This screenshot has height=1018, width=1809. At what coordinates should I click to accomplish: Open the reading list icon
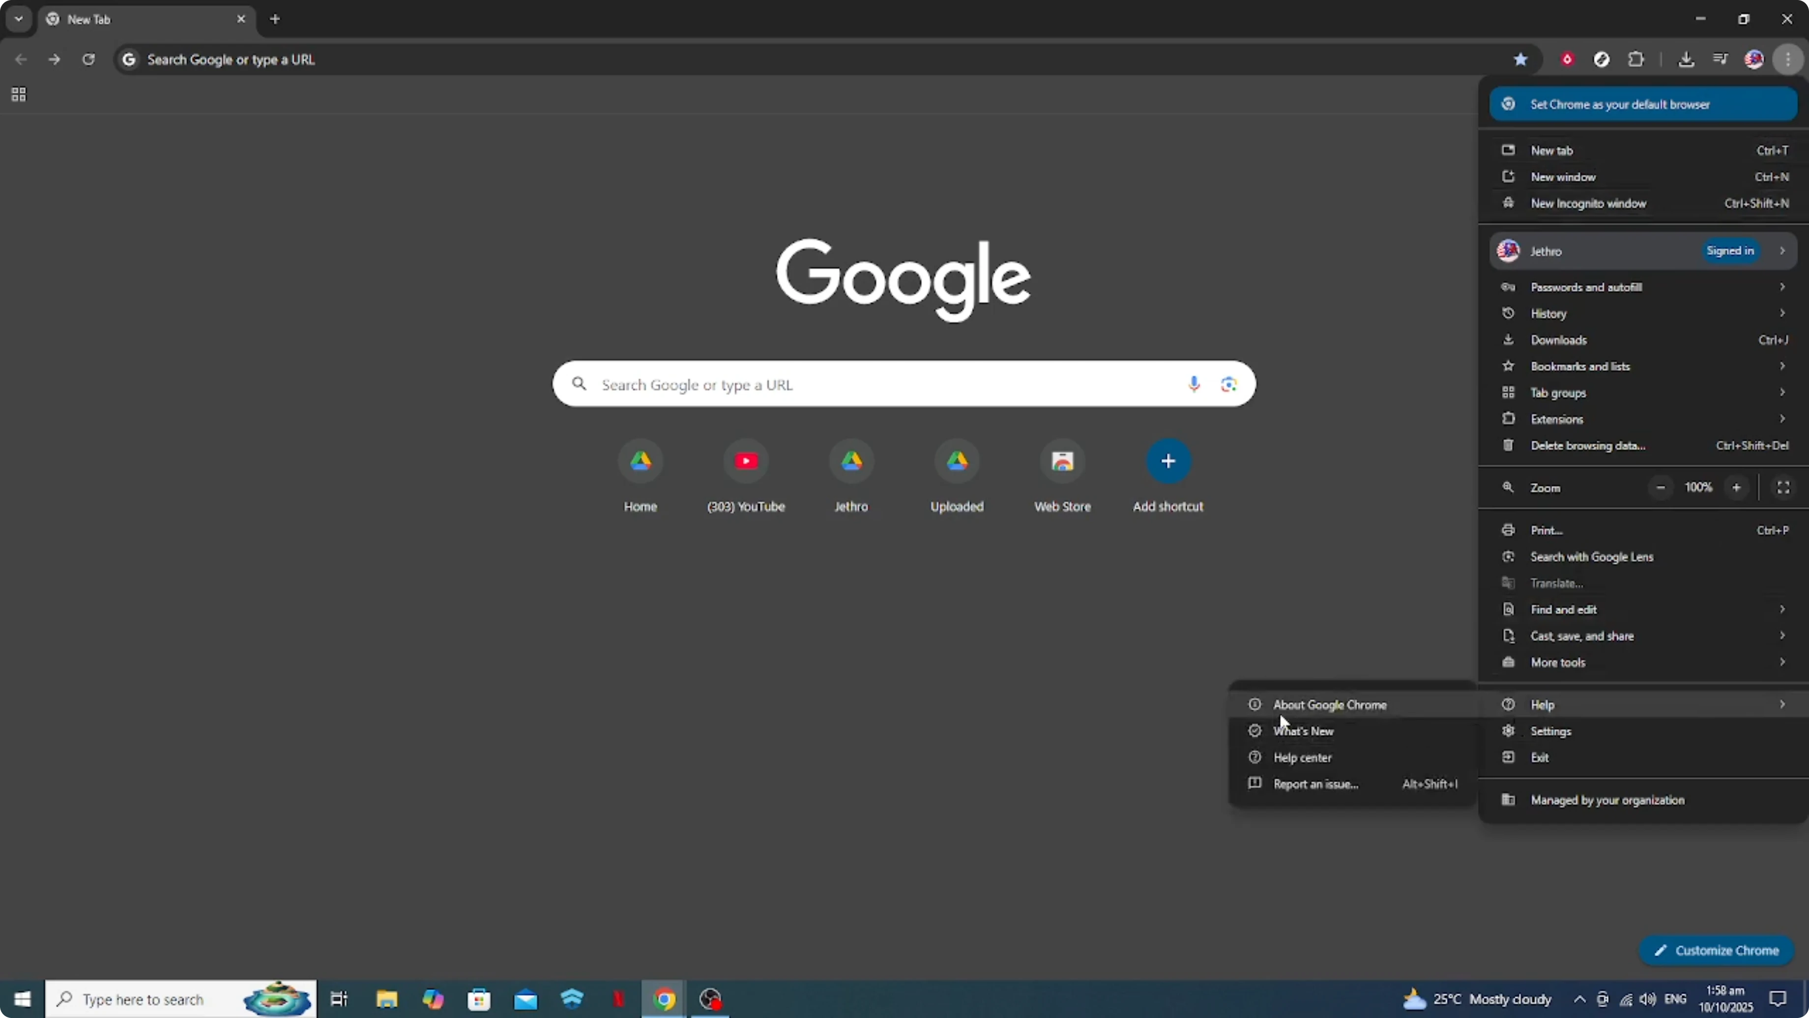1721,59
